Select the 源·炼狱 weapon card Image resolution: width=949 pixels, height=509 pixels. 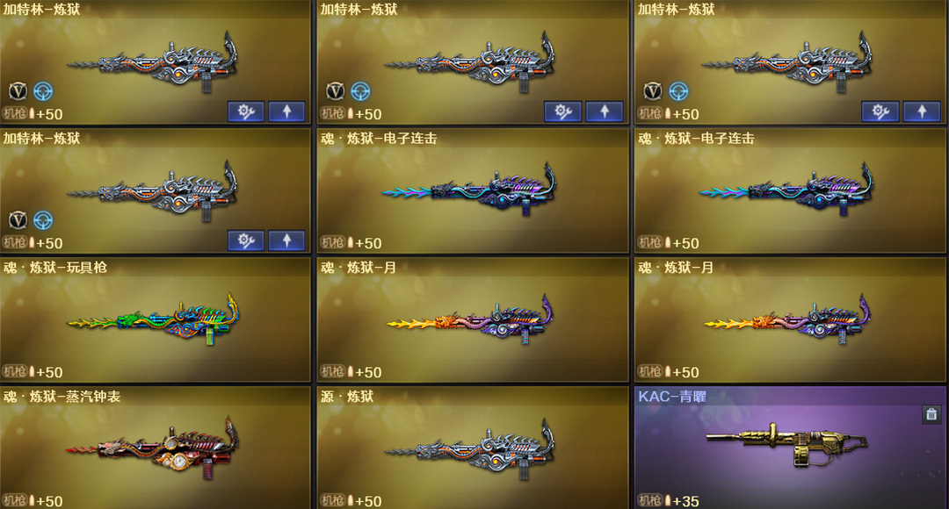(473, 448)
